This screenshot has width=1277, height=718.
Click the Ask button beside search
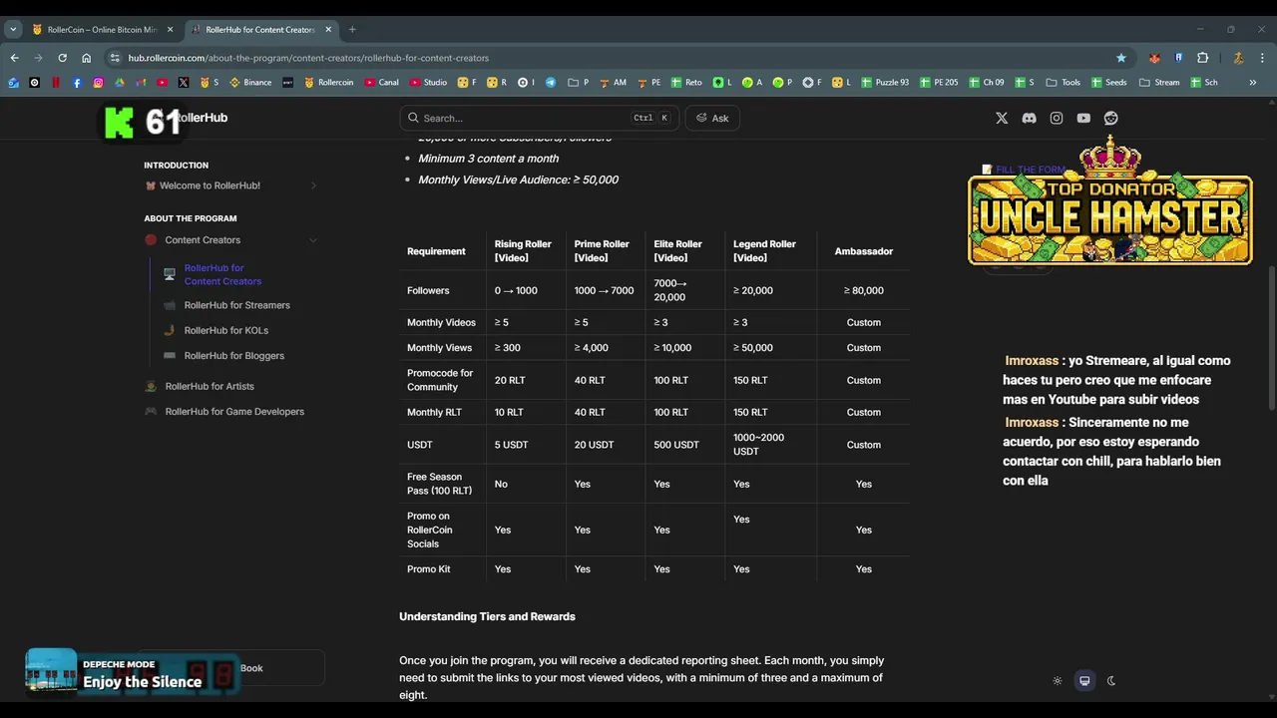(712, 118)
